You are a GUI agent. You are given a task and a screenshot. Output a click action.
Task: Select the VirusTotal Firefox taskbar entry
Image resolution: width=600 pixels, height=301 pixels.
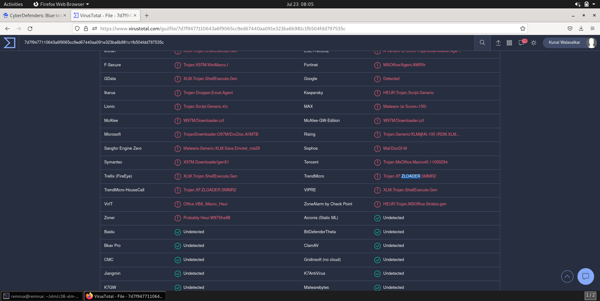[125, 296]
